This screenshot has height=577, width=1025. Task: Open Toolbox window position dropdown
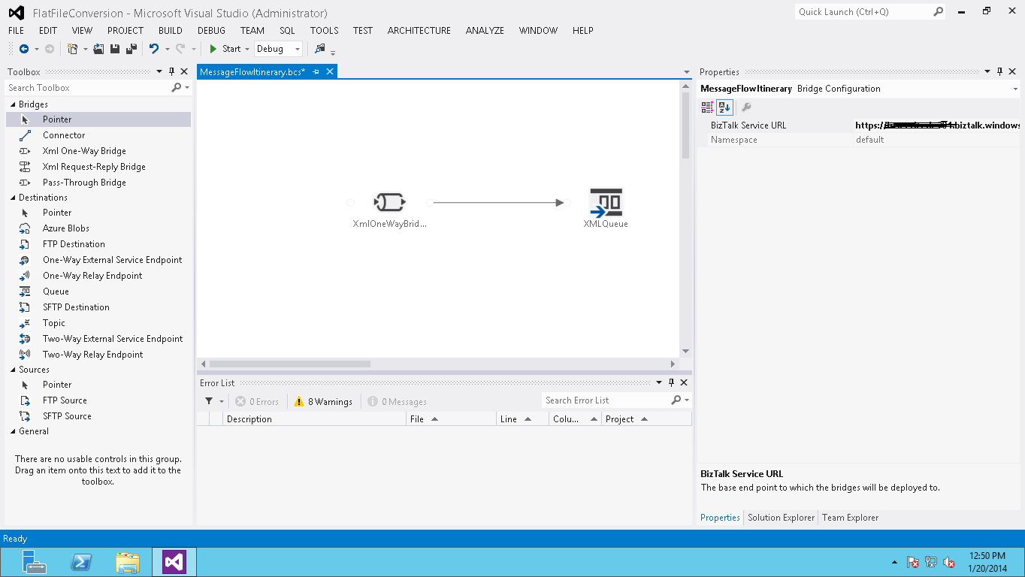click(x=159, y=72)
